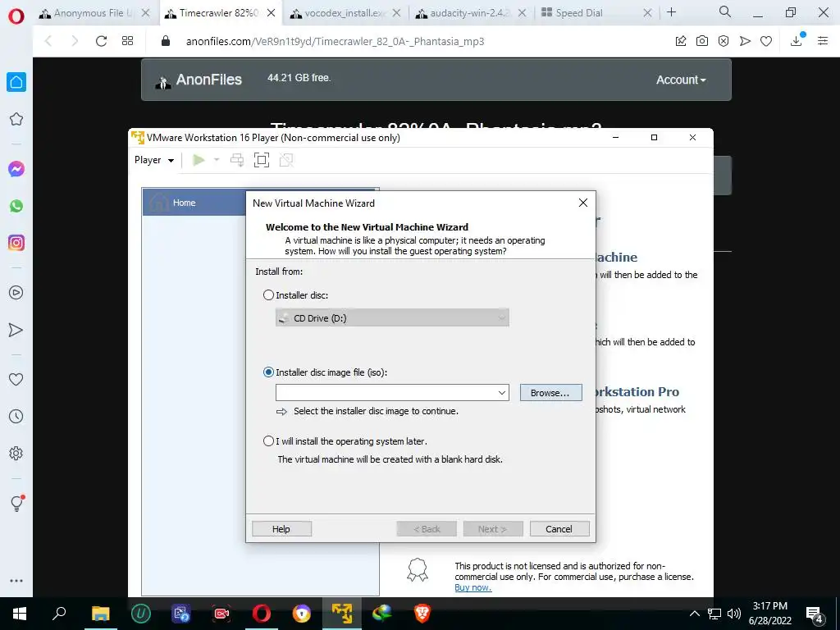Open the notification center icon
The height and width of the screenshot is (630, 840).
click(815, 614)
